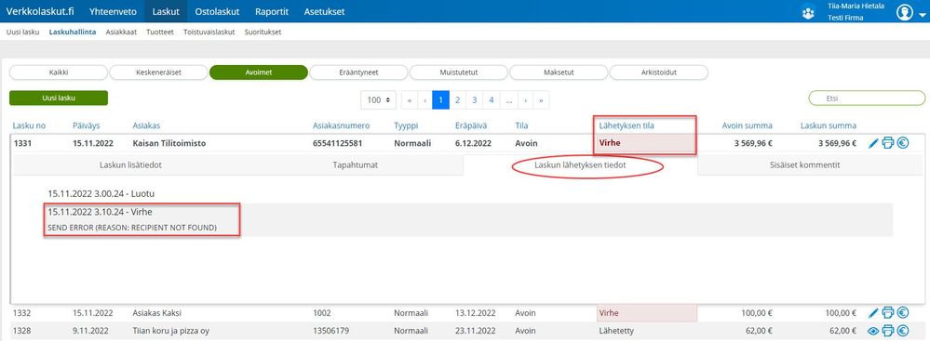This screenshot has width=930, height=341.
Task: Open Laskun lisätiedot tab
Action: [x=130, y=165]
